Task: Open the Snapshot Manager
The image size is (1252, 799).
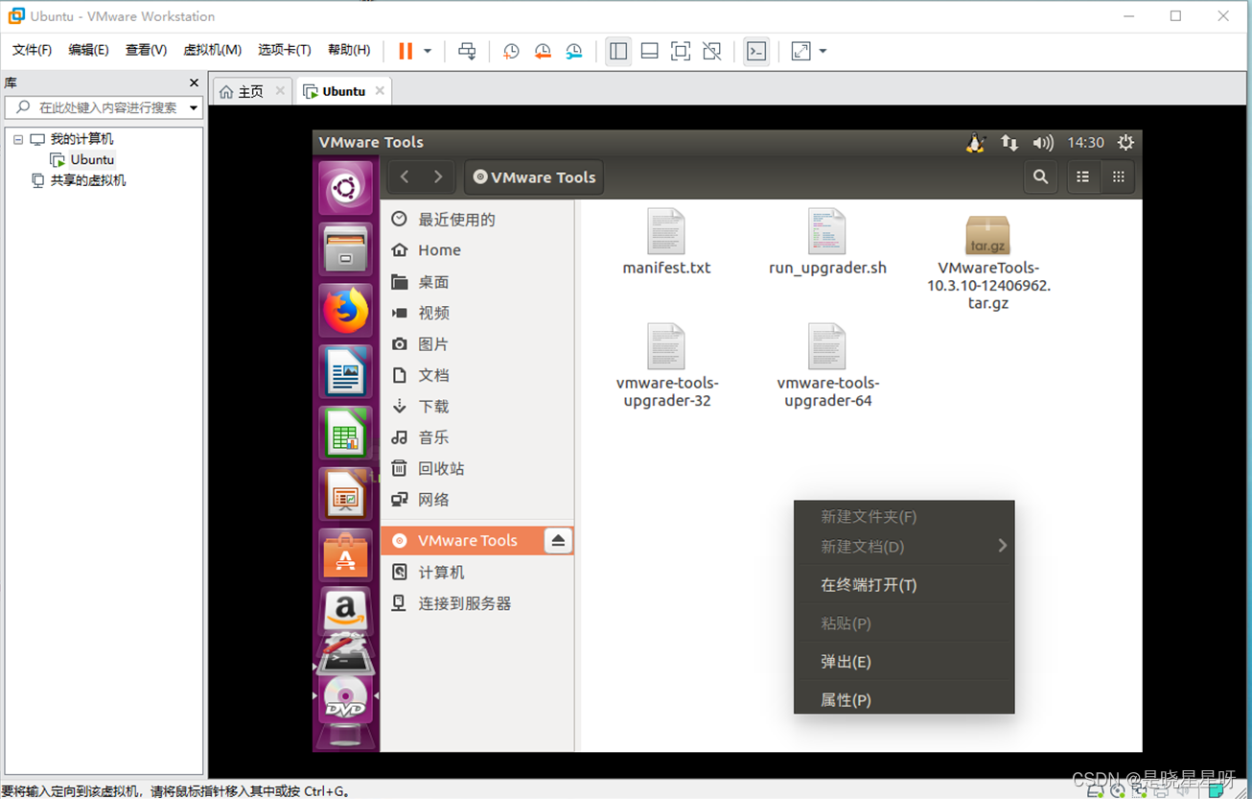Action: pyautogui.click(x=574, y=51)
